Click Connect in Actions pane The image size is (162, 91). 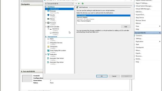(x=139, y=36)
